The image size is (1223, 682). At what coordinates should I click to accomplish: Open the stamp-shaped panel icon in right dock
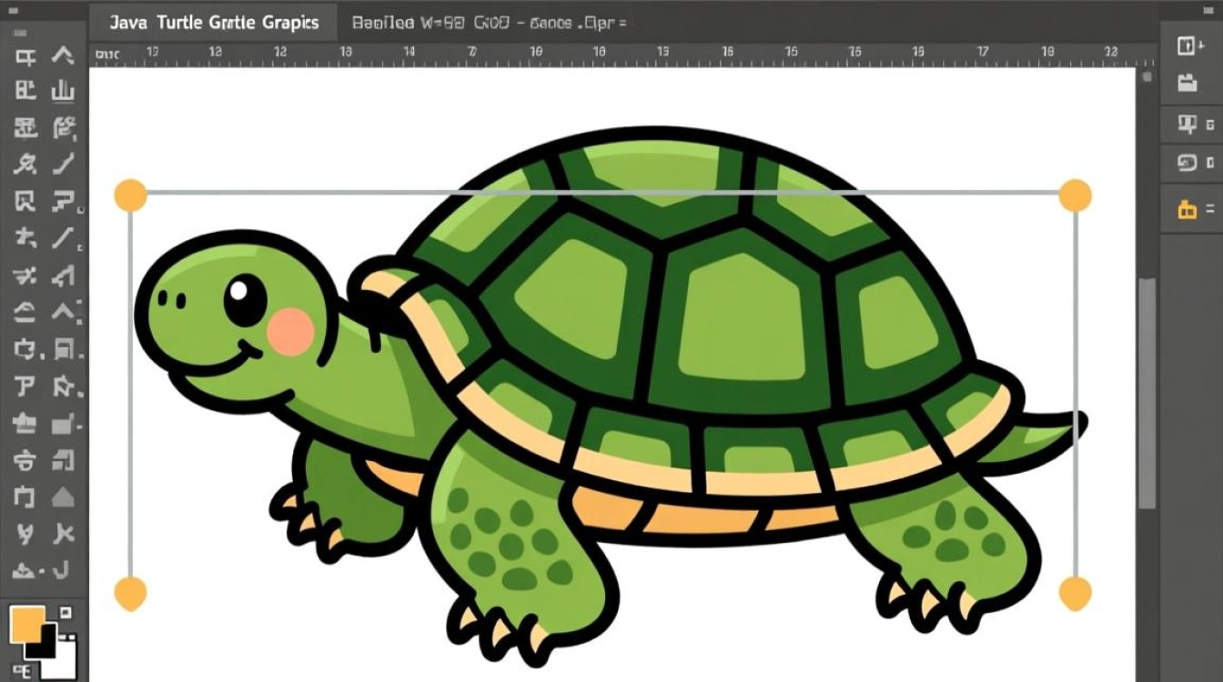pyautogui.click(x=1188, y=125)
